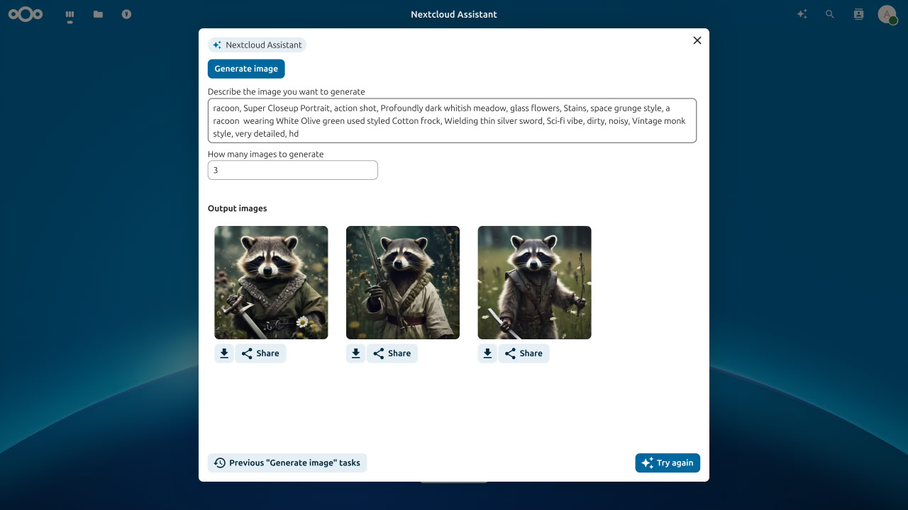This screenshot has height=510, width=908.
Task: Open the Files app folder icon
Action: (98, 14)
